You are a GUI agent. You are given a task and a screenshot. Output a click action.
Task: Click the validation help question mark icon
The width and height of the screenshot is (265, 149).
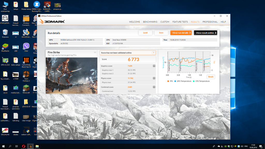click(x=154, y=53)
